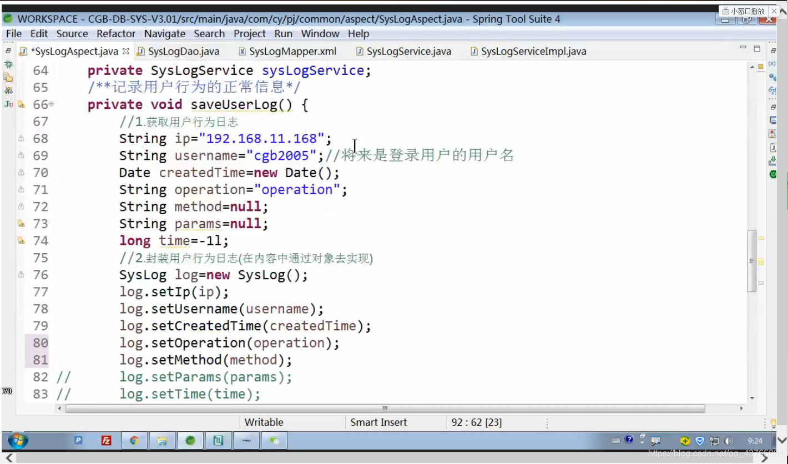The height and width of the screenshot is (464, 788).
Task: Click the system tray clock showing 9:24
Action: coord(755,441)
